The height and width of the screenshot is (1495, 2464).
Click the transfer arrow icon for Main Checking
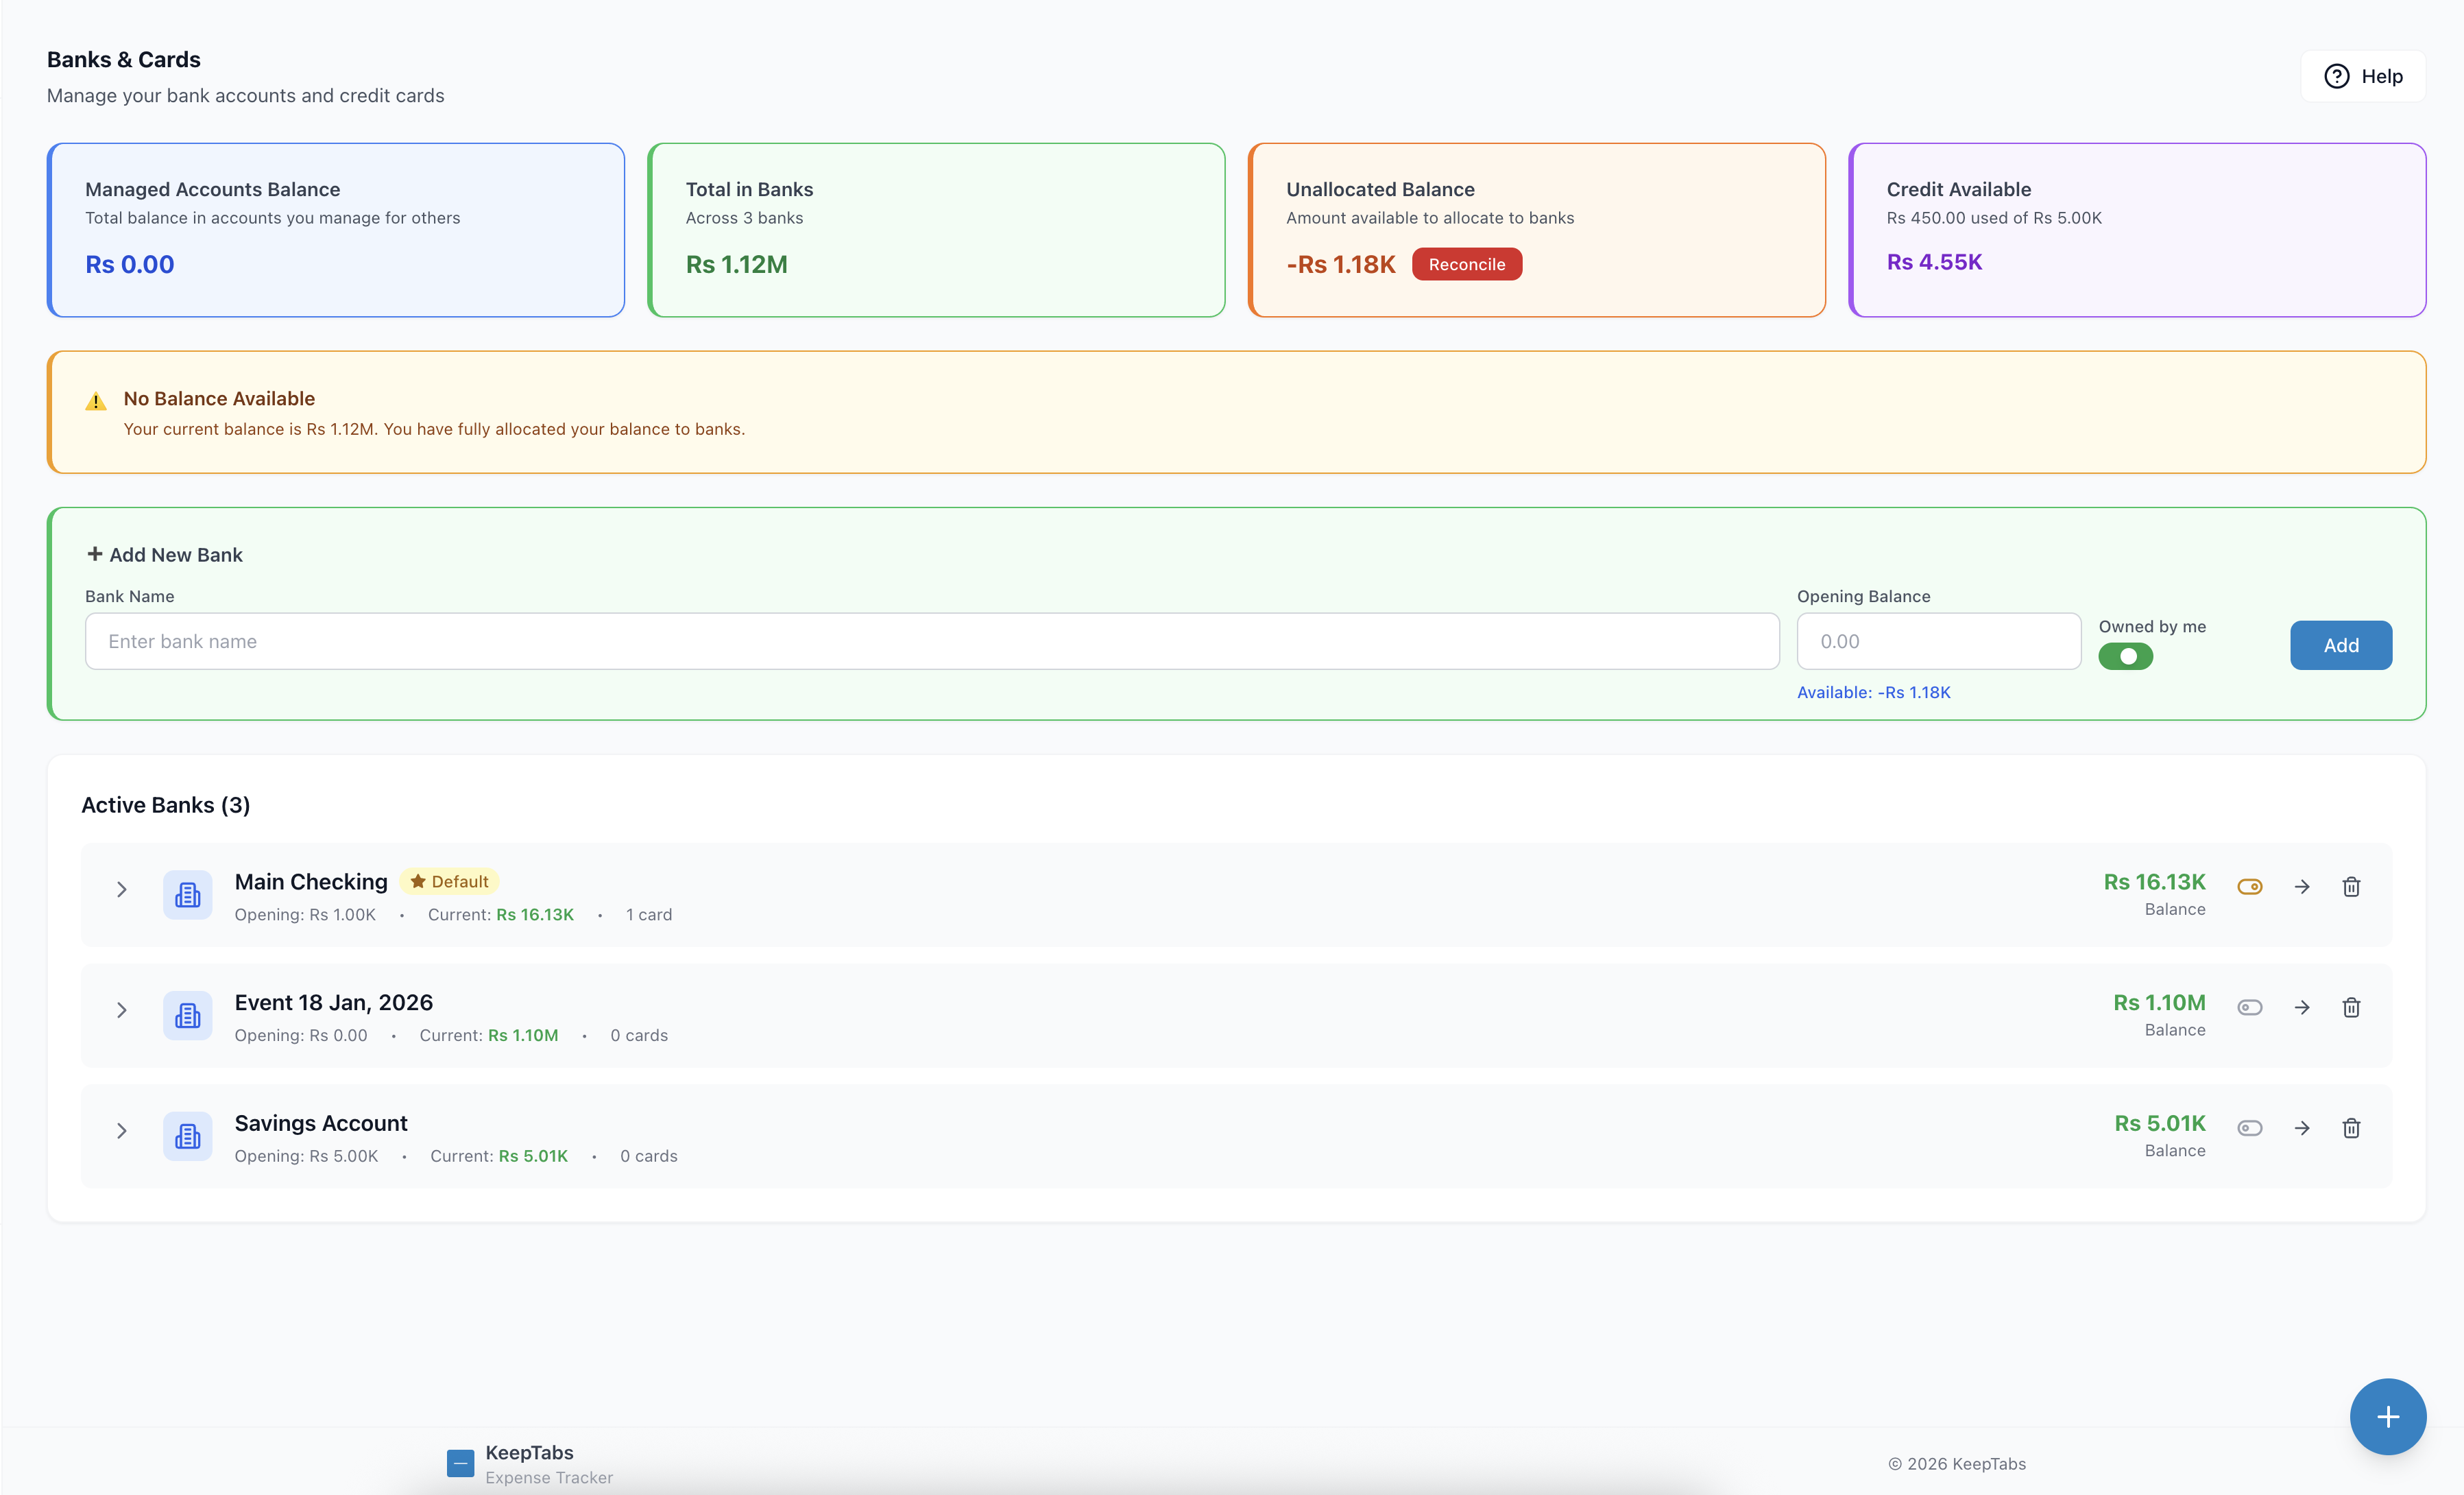click(x=2301, y=886)
